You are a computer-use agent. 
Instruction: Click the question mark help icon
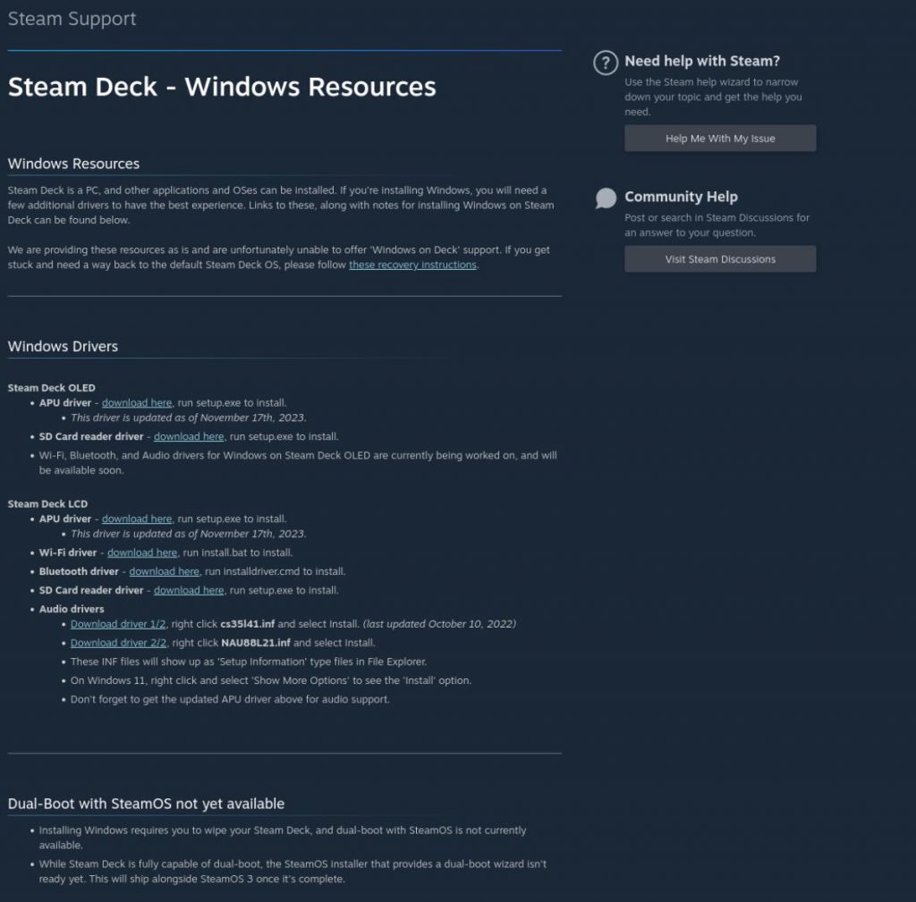[605, 63]
